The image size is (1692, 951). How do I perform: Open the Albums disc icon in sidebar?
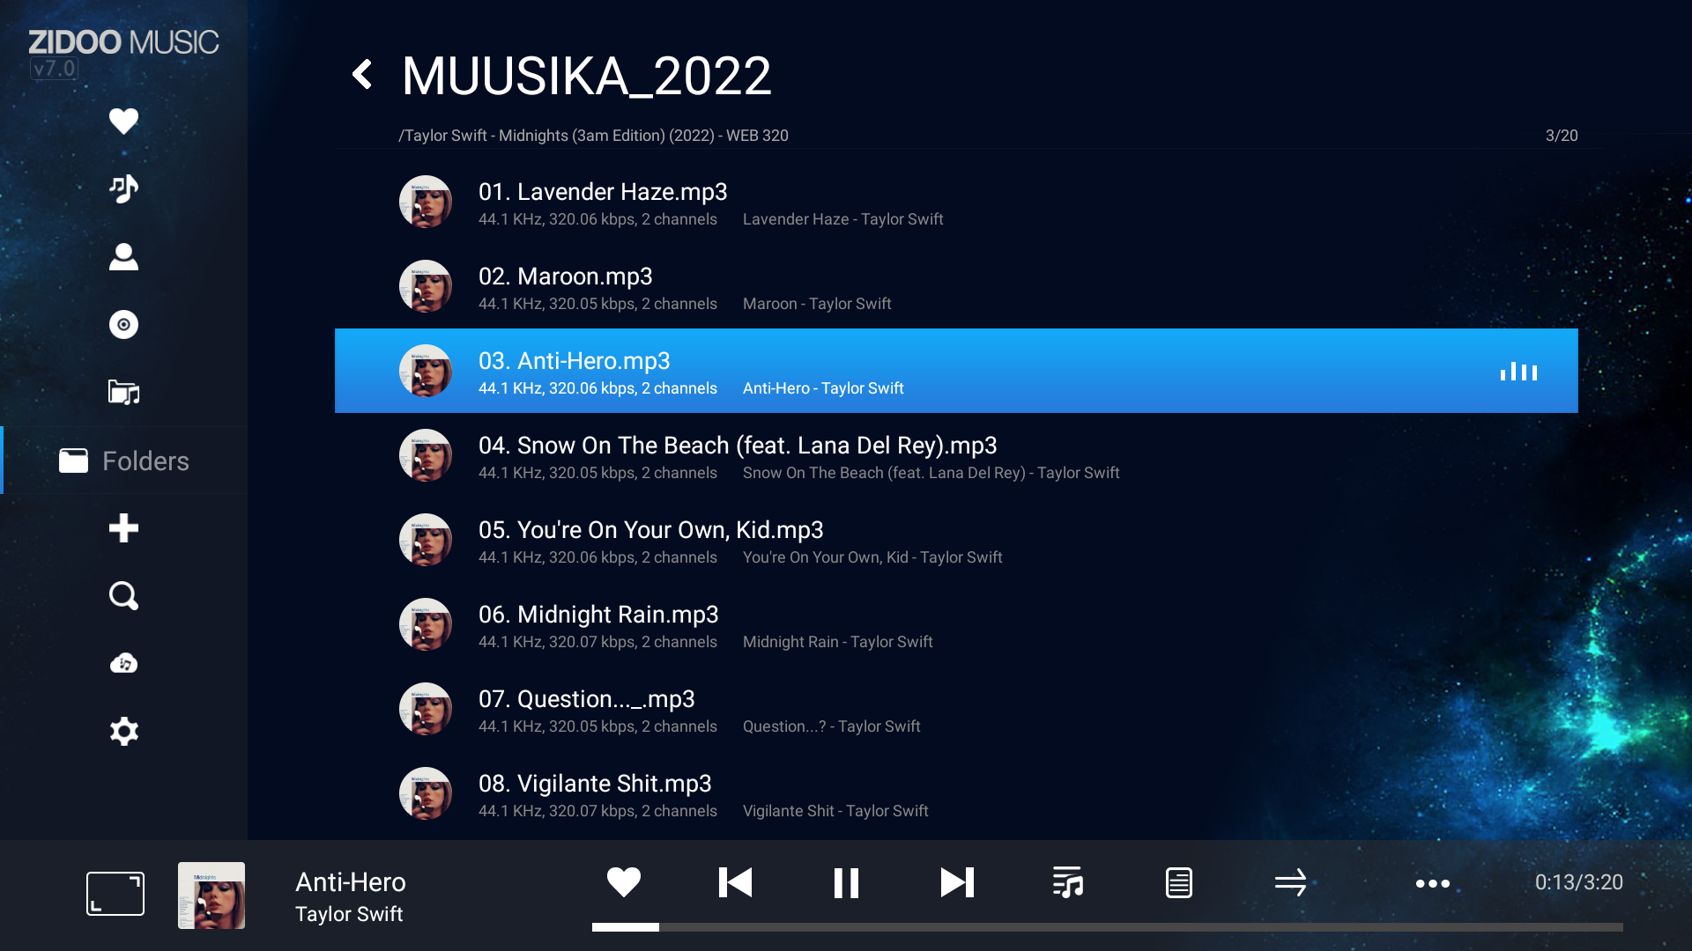coord(123,324)
